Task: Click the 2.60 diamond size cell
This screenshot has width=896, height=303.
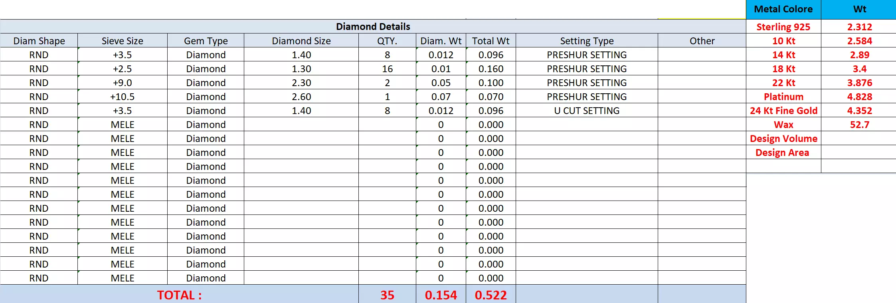Action: [301, 96]
